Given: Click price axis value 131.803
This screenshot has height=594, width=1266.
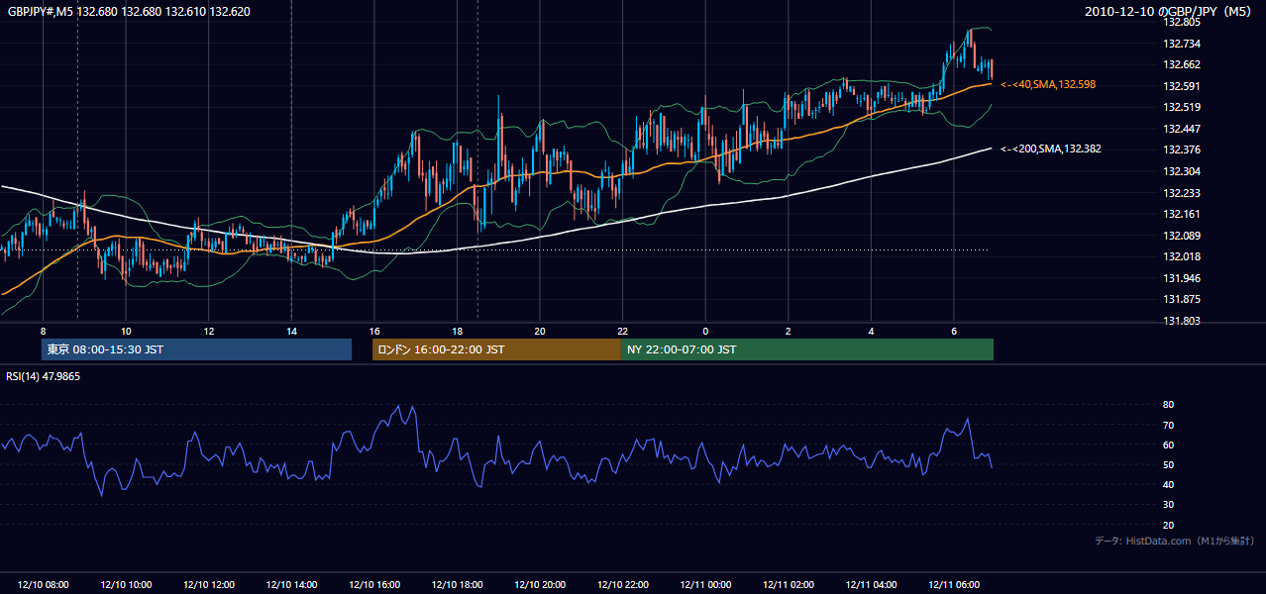Looking at the screenshot, I should (x=1181, y=321).
